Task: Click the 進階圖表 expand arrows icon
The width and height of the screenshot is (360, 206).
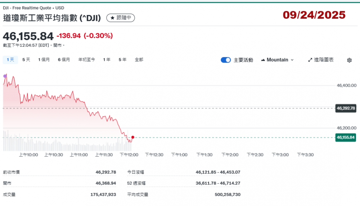Action: [x=310, y=60]
